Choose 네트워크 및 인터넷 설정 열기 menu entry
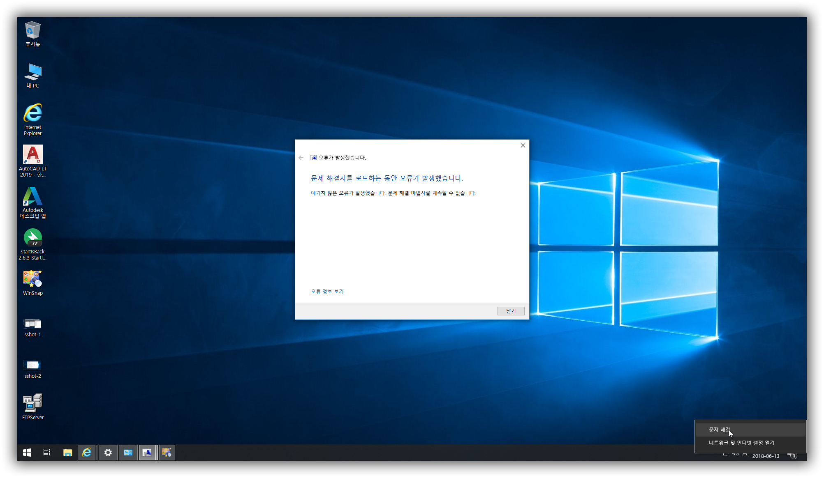Image resolution: width=824 pixels, height=478 pixels. point(750,443)
